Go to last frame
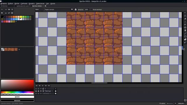This screenshot has height=105, width=187. 49,86
